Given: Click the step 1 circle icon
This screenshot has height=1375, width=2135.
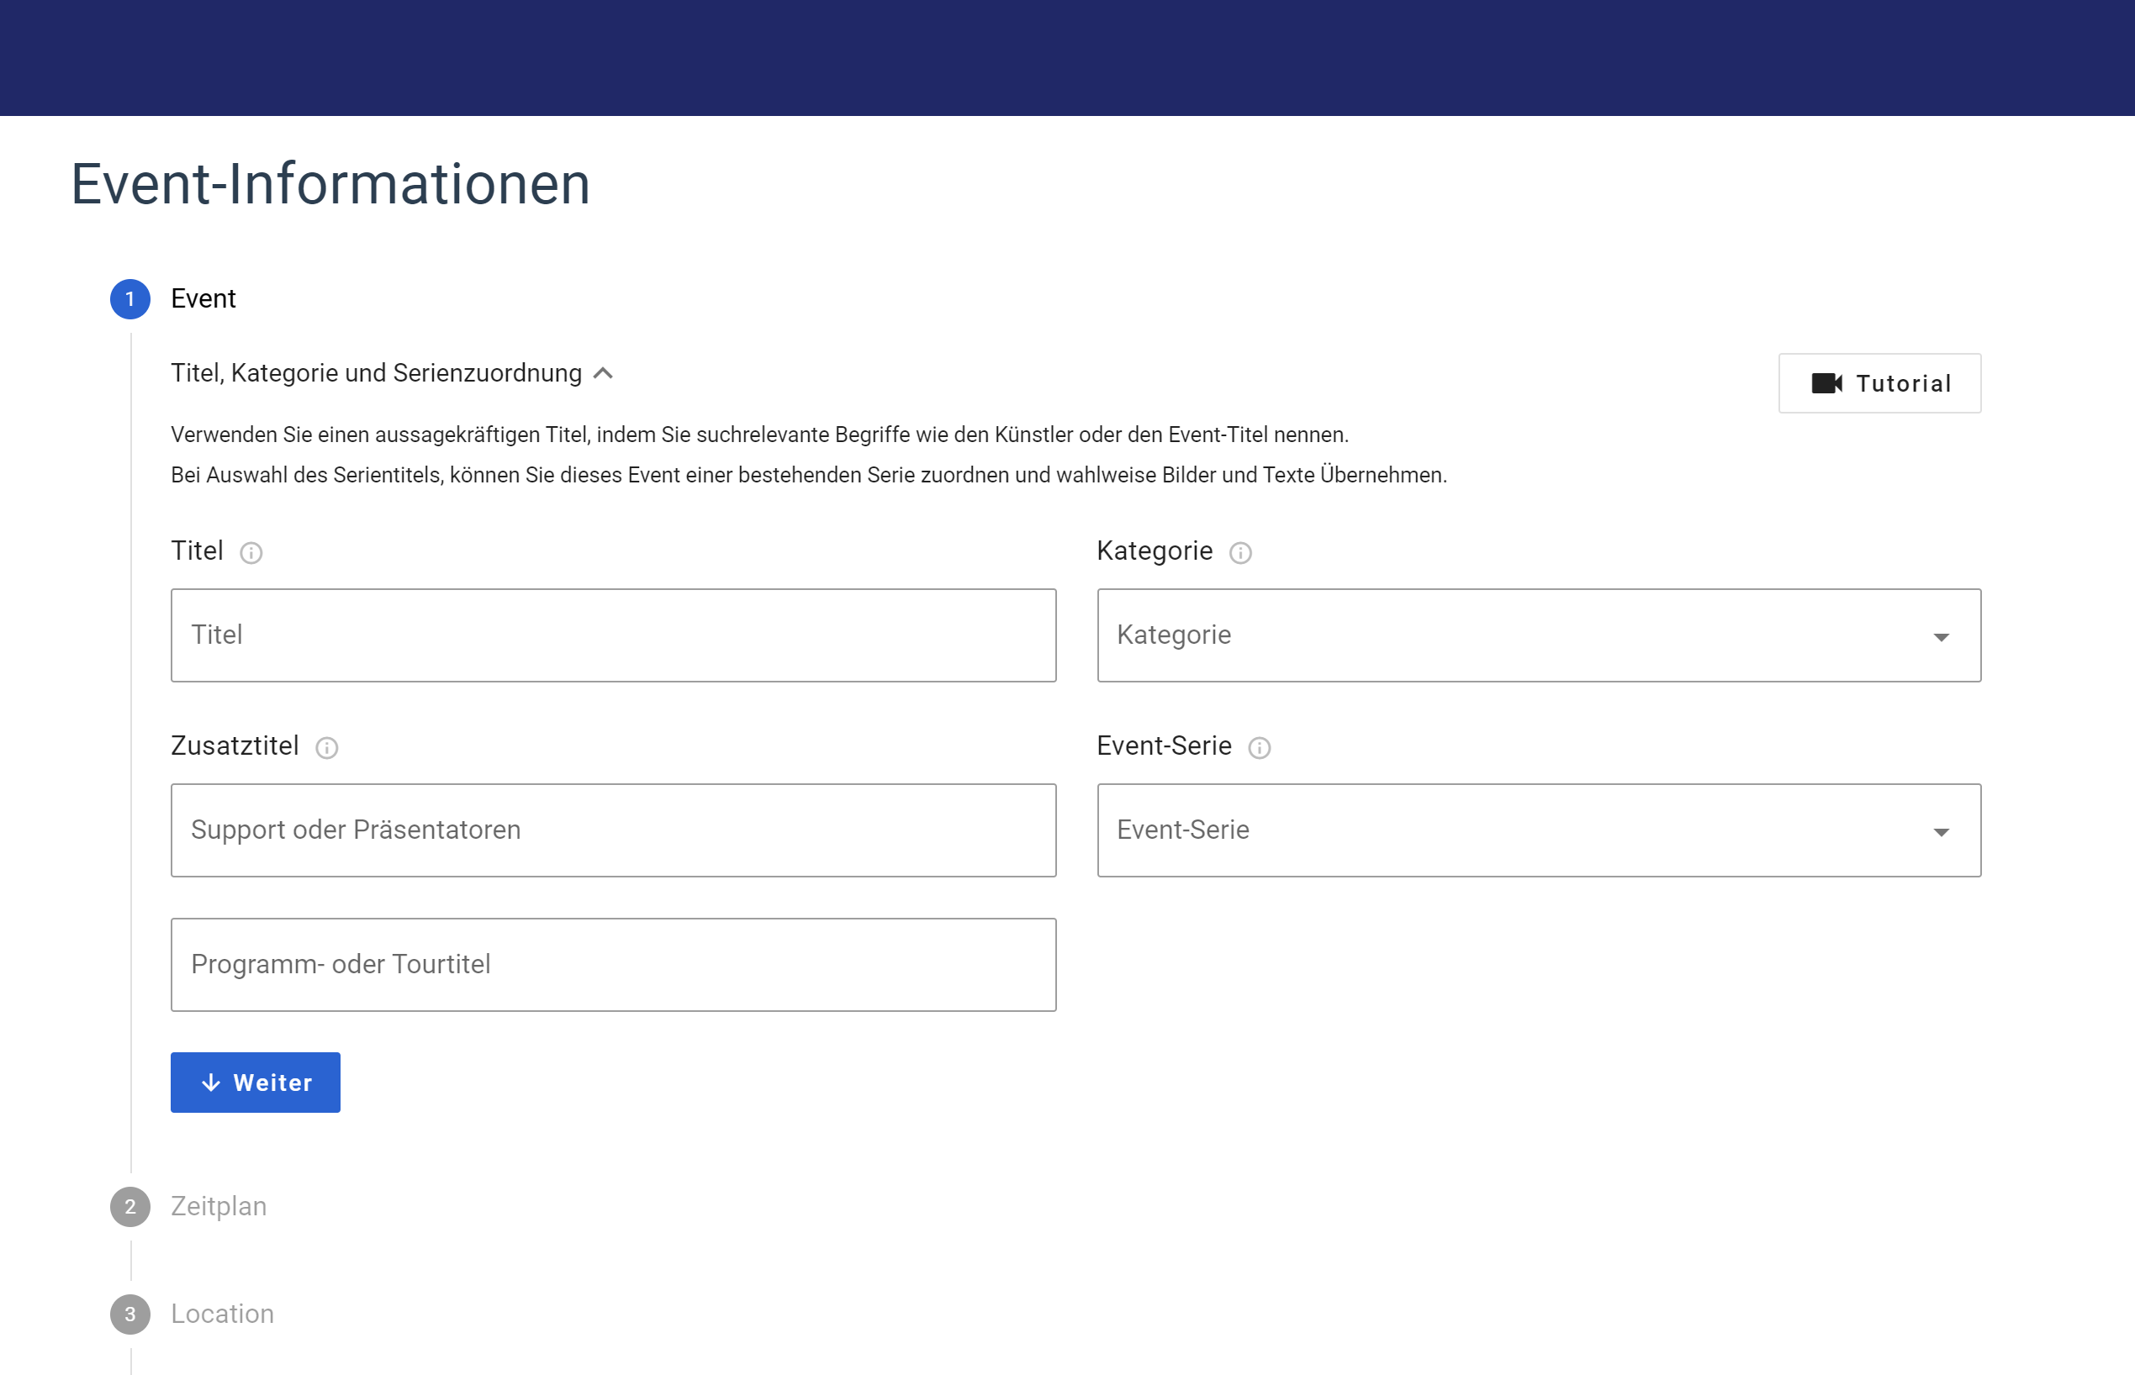Looking at the screenshot, I should point(130,299).
